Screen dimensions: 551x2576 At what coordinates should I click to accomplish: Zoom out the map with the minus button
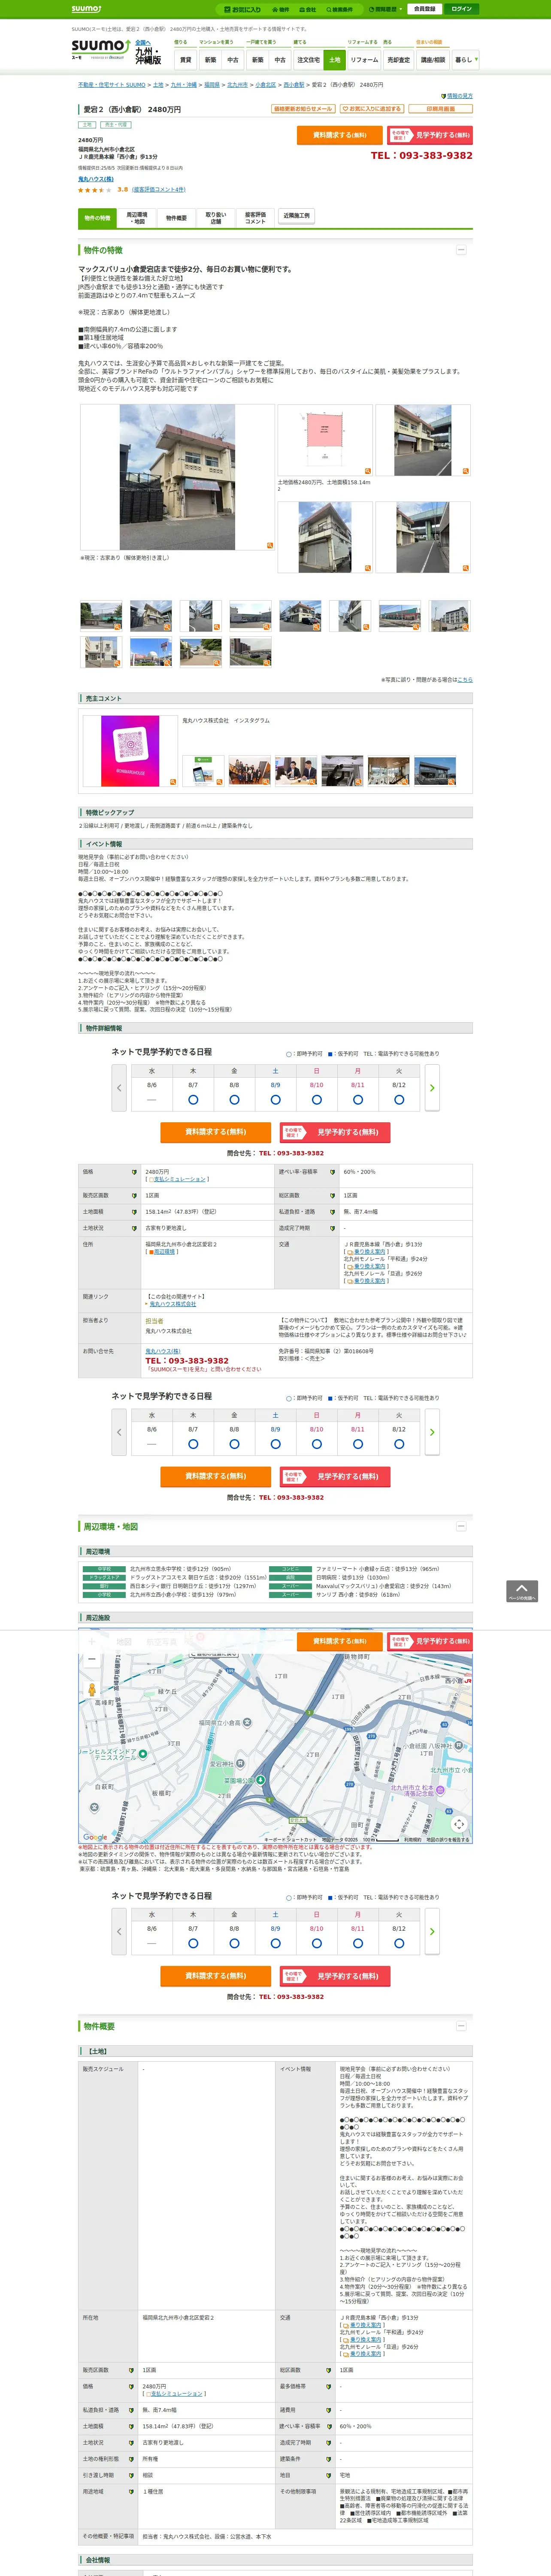(x=92, y=1659)
